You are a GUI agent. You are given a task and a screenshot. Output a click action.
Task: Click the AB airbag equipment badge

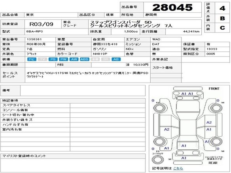coord(116,59)
